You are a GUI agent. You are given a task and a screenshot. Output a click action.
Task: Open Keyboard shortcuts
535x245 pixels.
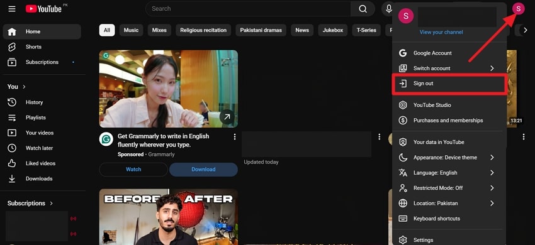click(449, 219)
